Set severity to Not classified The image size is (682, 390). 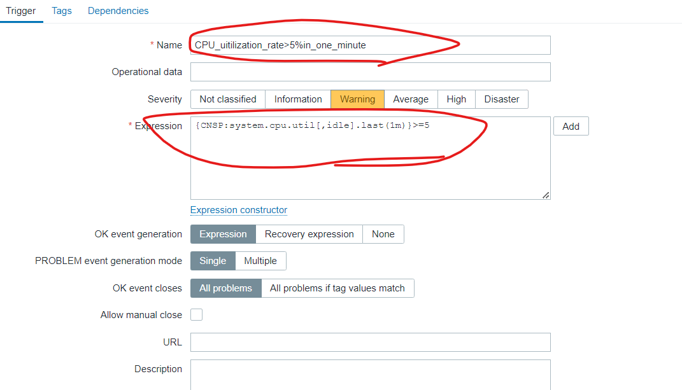coord(228,99)
